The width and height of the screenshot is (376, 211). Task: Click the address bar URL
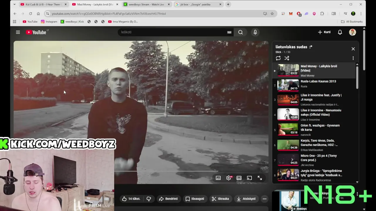click(x=109, y=13)
